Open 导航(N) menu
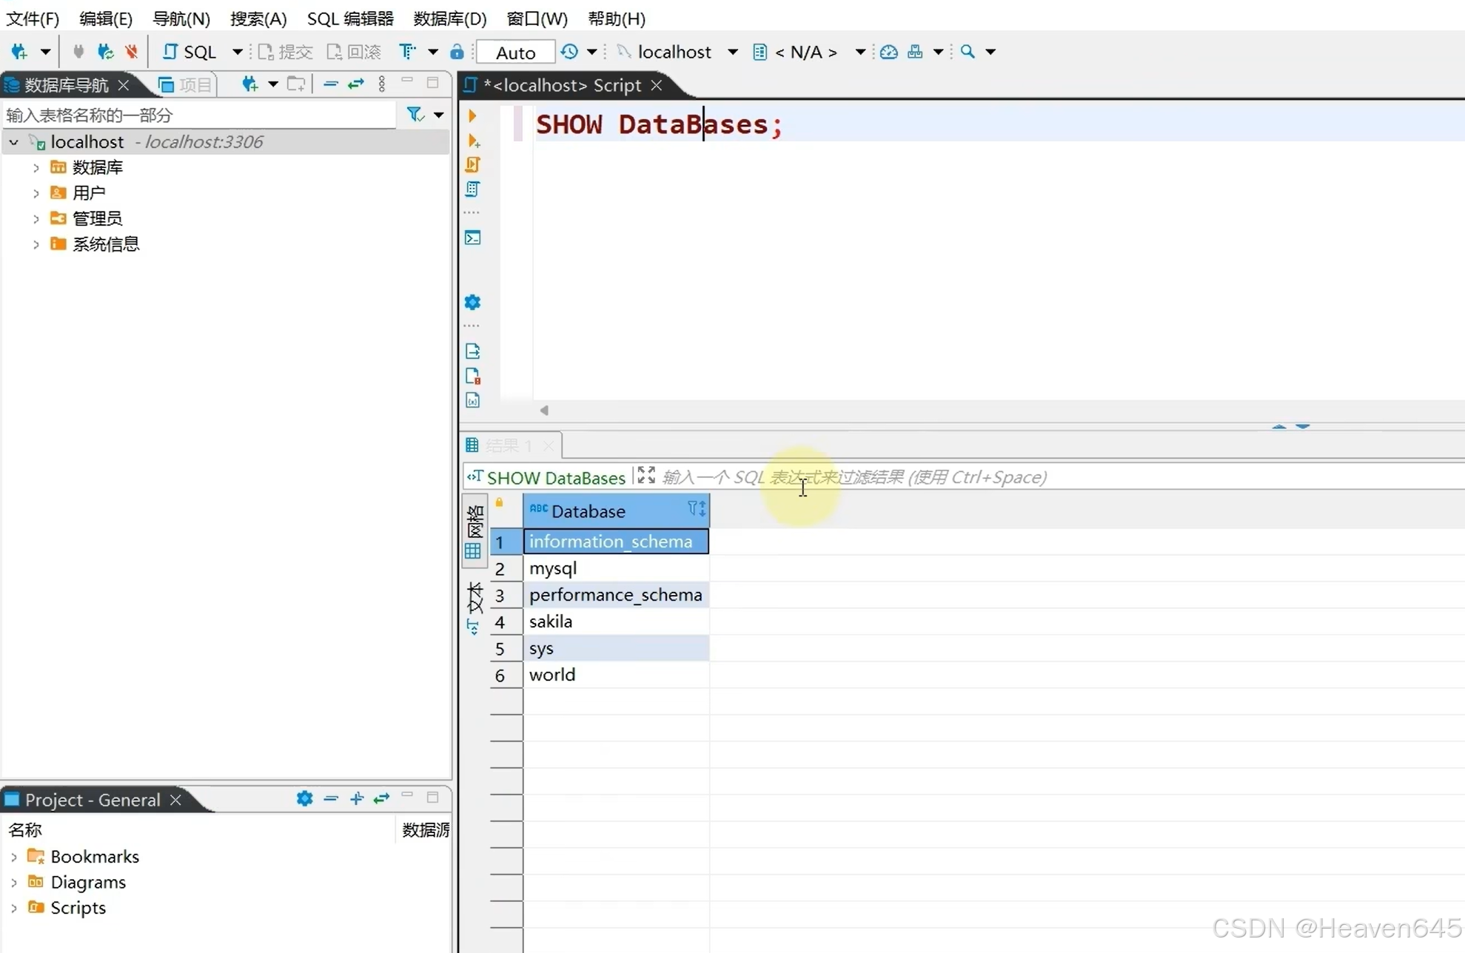The height and width of the screenshot is (953, 1465). click(181, 18)
